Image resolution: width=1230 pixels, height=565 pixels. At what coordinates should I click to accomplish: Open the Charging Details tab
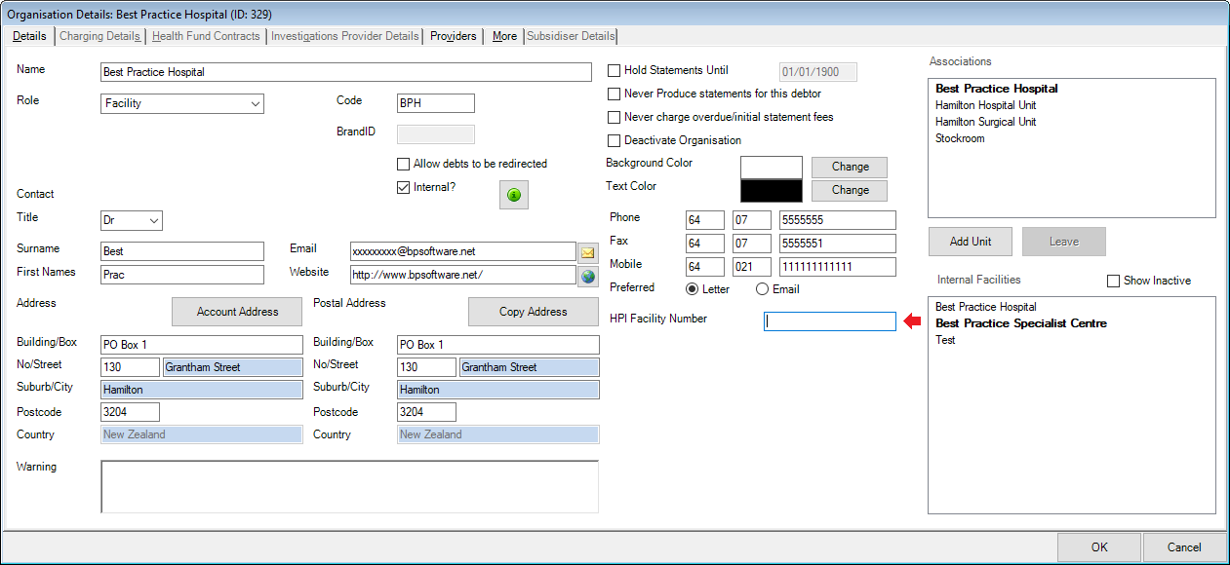100,36
